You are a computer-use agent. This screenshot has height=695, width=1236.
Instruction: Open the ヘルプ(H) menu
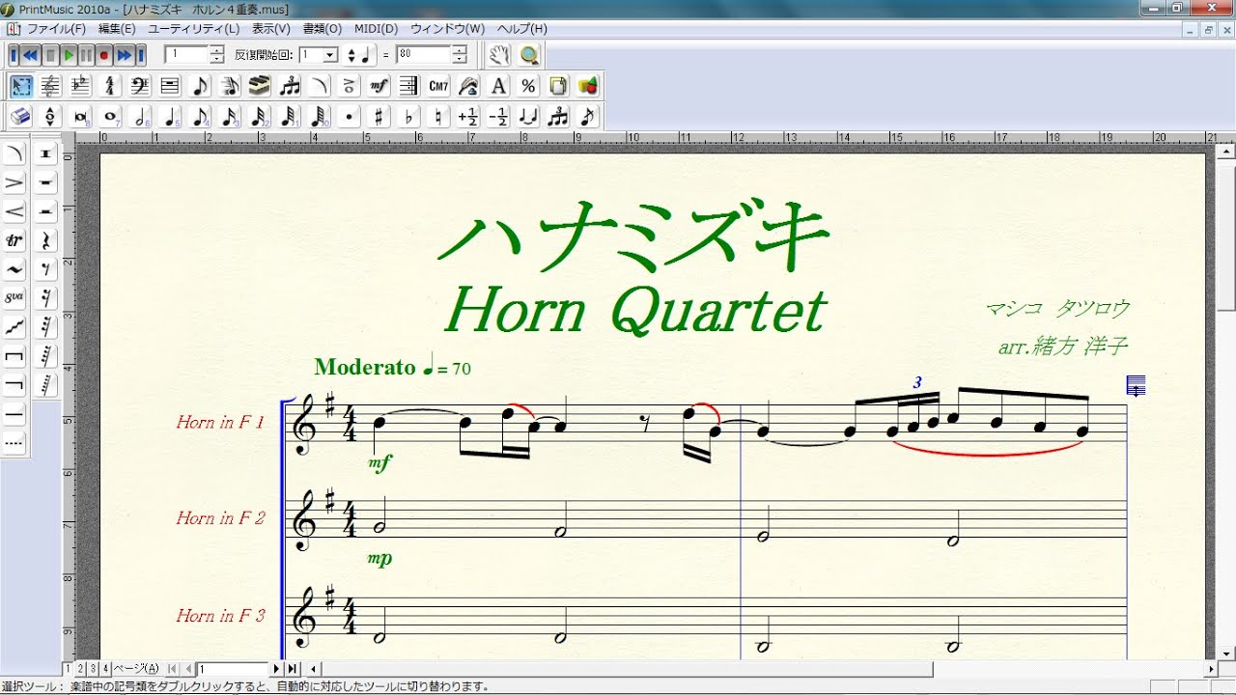pos(521,29)
